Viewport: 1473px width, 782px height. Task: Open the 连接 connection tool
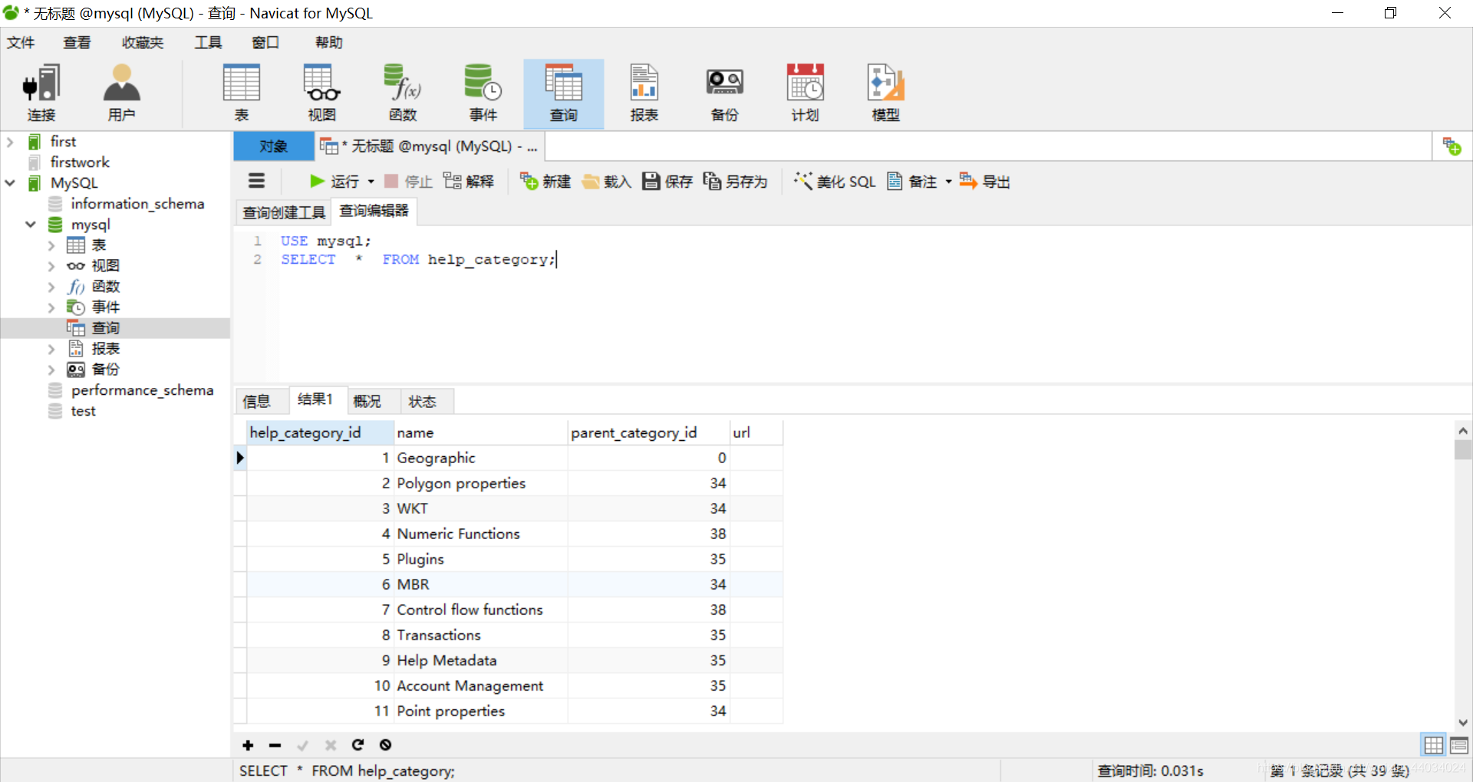(41, 94)
